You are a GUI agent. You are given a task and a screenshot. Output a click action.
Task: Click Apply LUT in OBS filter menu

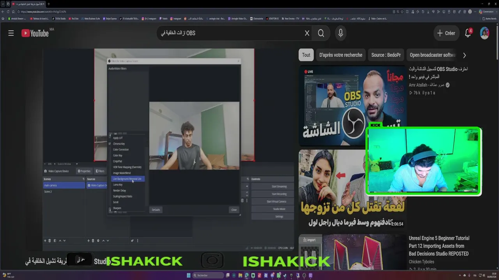coord(118,138)
